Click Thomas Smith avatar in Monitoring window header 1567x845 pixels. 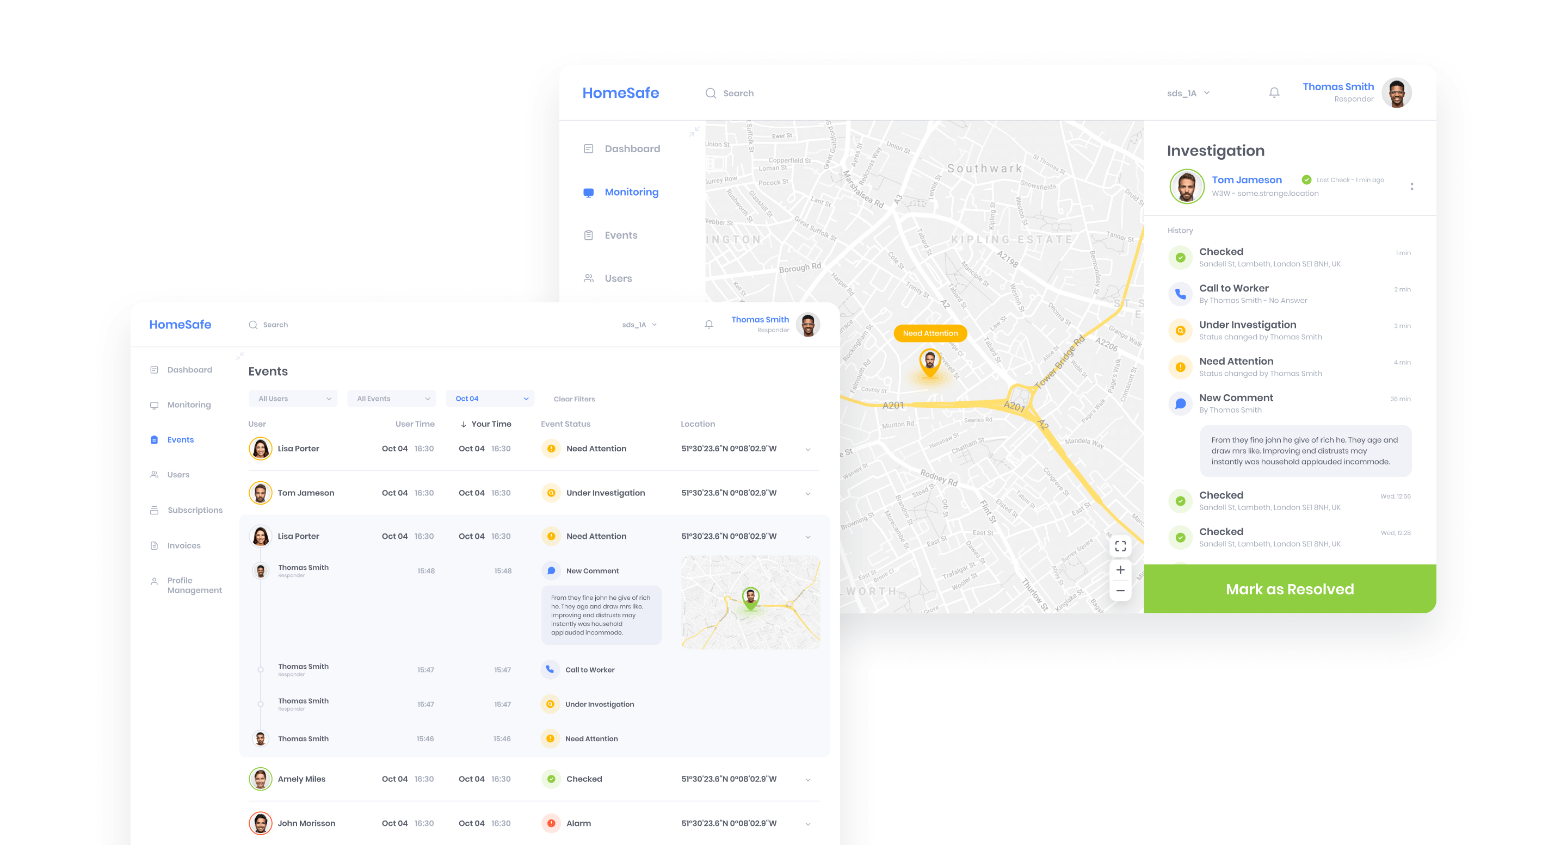click(x=1396, y=93)
